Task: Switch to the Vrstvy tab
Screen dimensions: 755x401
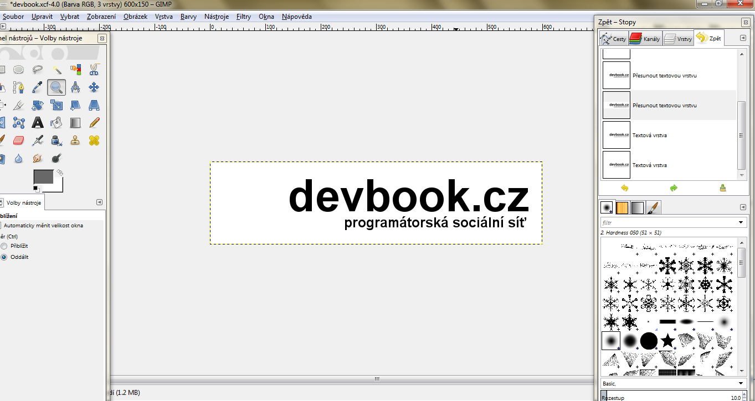Action: pos(678,39)
